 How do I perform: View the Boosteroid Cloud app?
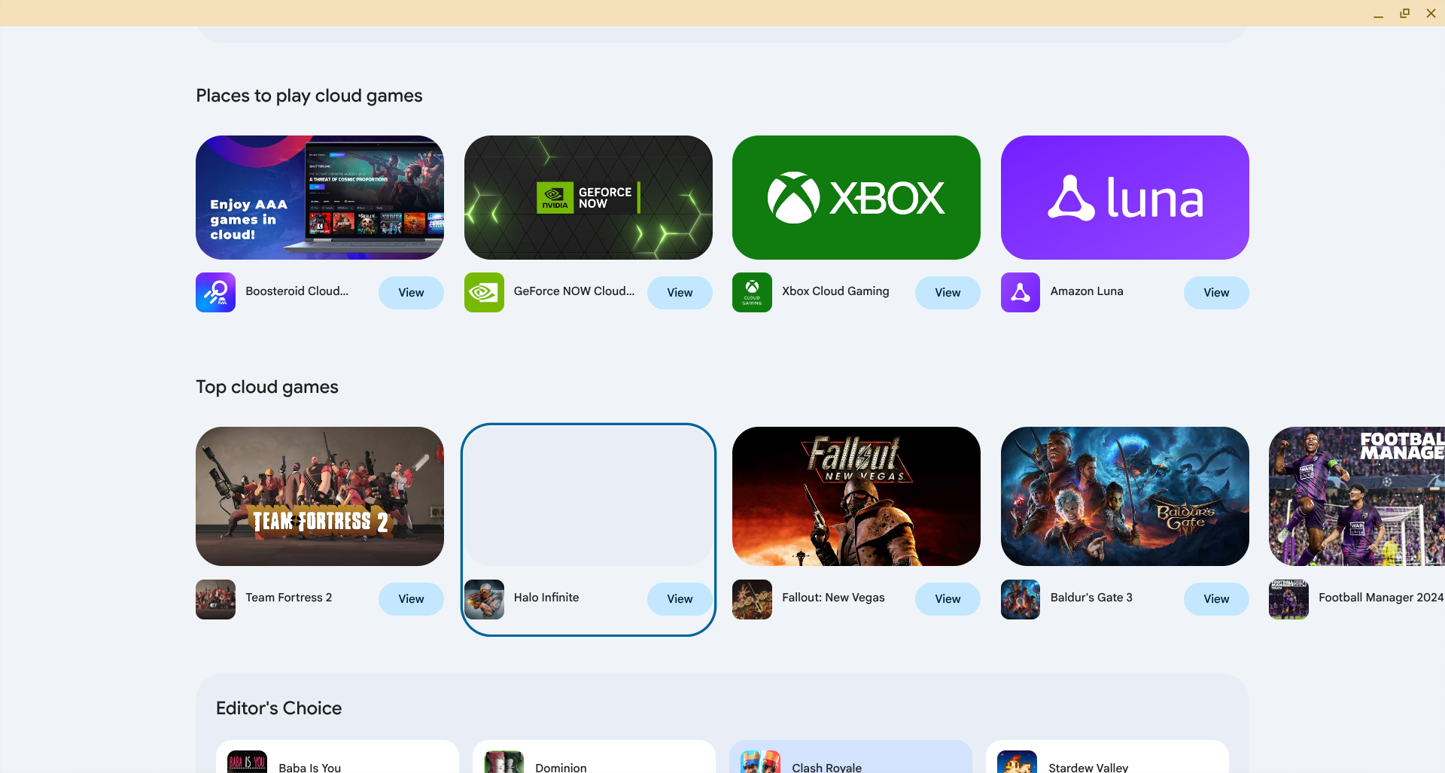411,293
